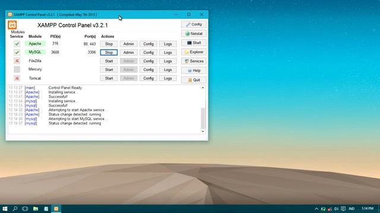Start the Mercury module
The height and width of the screenshot is (213, 380).
109,70
